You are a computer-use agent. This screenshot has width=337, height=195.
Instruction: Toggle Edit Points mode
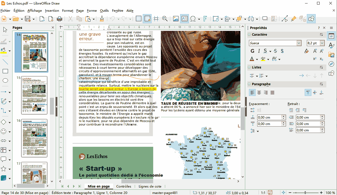click(285, 19)
